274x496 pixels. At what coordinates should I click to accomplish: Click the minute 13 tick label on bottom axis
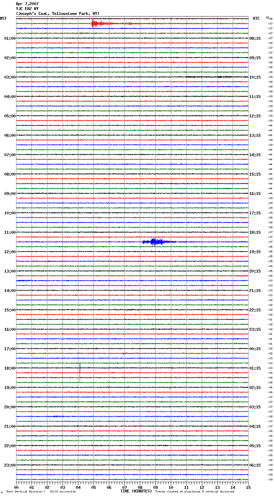pos(217,487)
